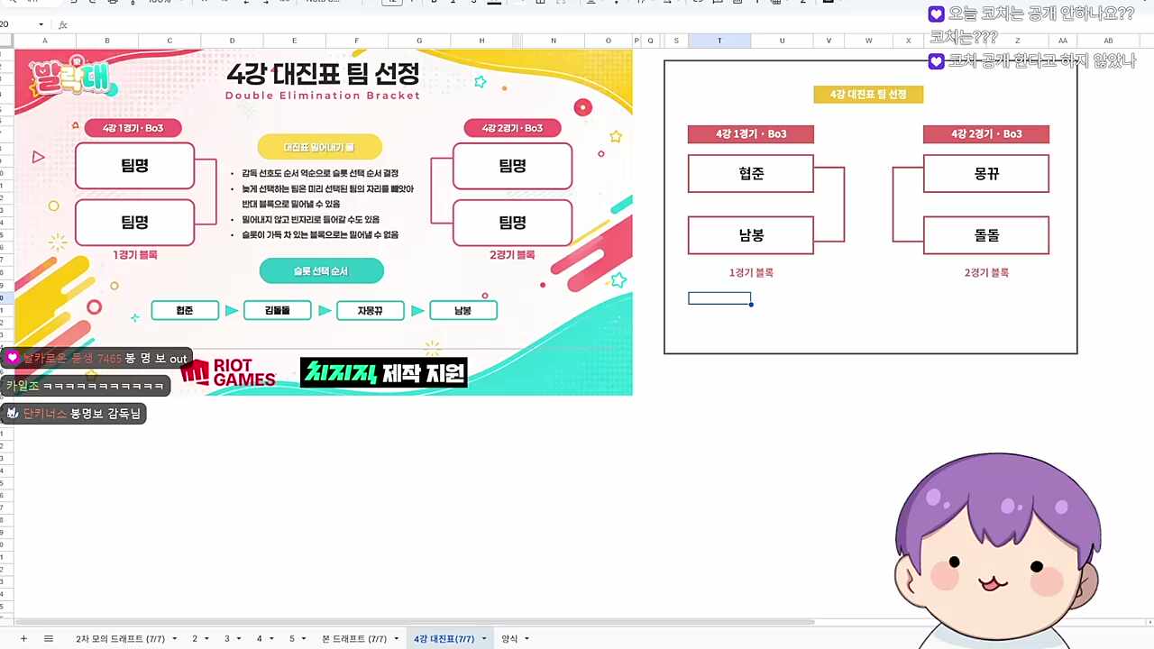
Task: Select the cell containing 돌돌
Action: pos(986,235)
